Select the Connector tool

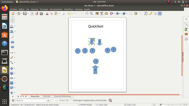12,62
